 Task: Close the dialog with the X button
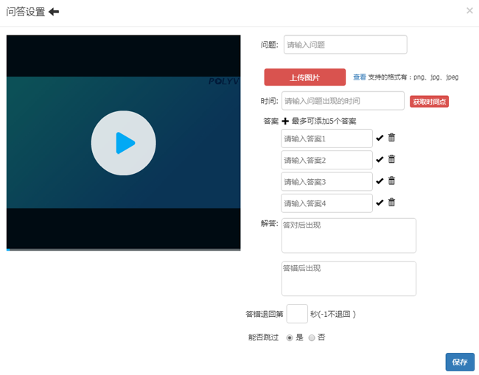point(469,11)
